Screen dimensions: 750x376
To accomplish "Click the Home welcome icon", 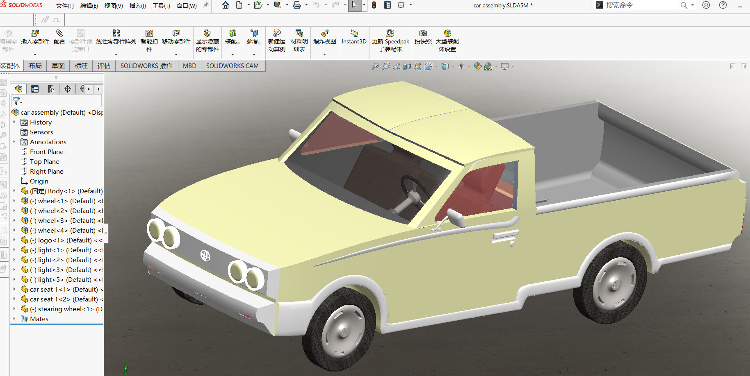I will point(226,5).
